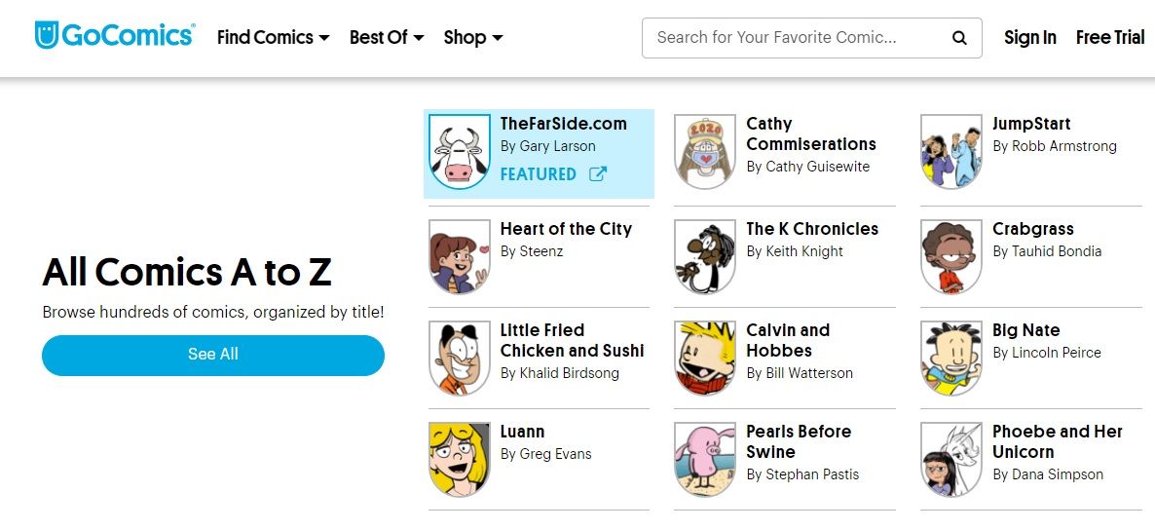
Task: Expand the Find Comics dropdown
Action: pyautogui.click(x=273, y=38)
